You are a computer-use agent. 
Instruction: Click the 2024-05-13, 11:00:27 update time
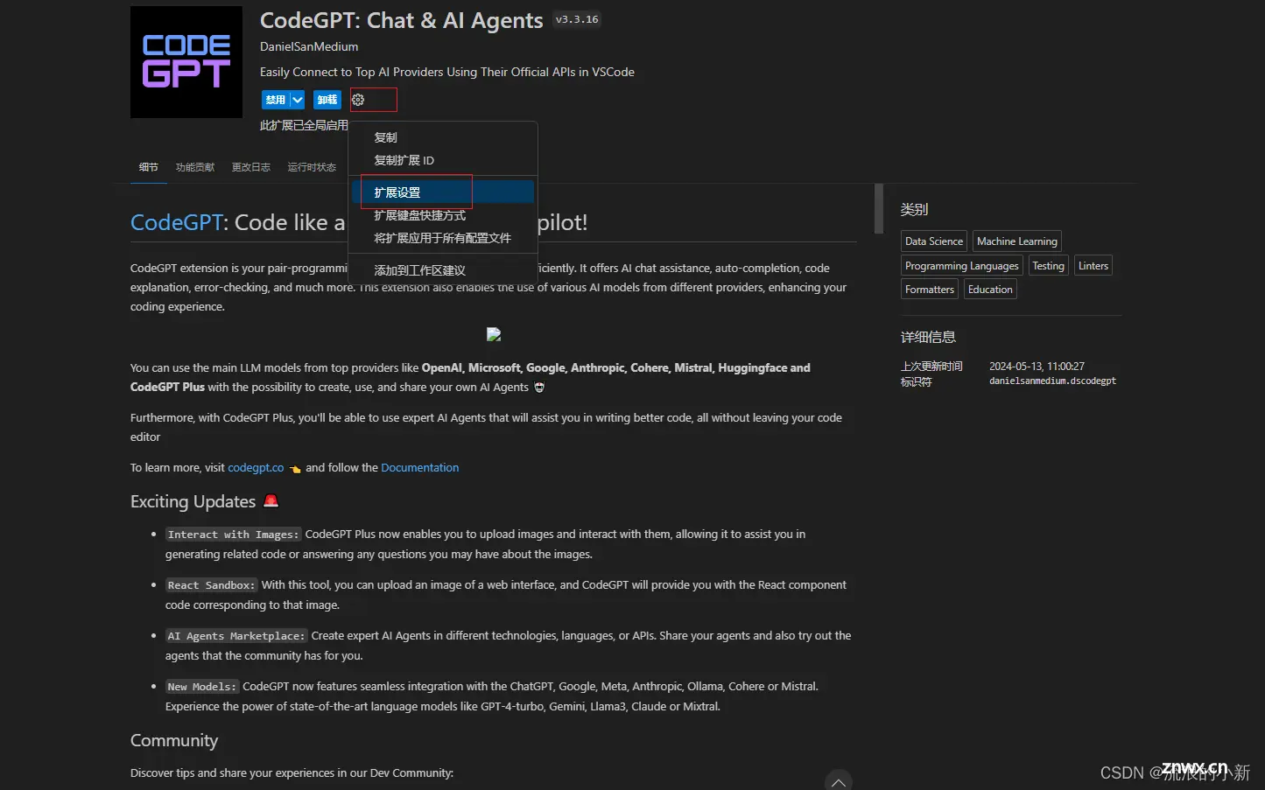click(1037, 367)
